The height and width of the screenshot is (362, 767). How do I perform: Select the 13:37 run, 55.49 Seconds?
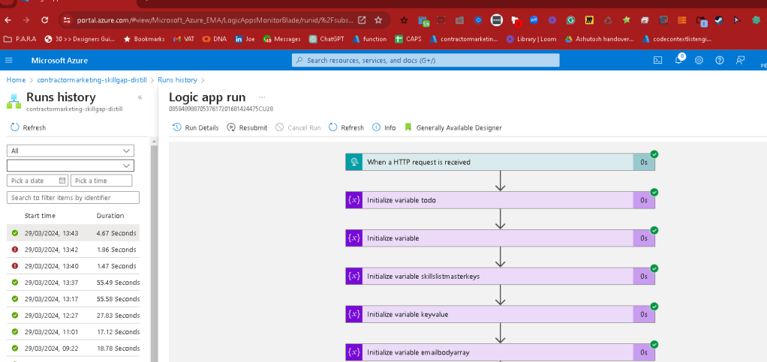click(x=74, y=283)
